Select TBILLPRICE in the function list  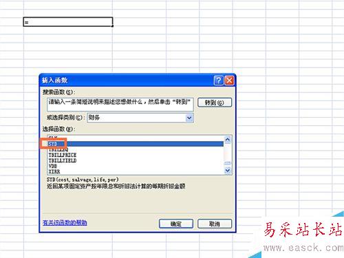click(63, 155)
